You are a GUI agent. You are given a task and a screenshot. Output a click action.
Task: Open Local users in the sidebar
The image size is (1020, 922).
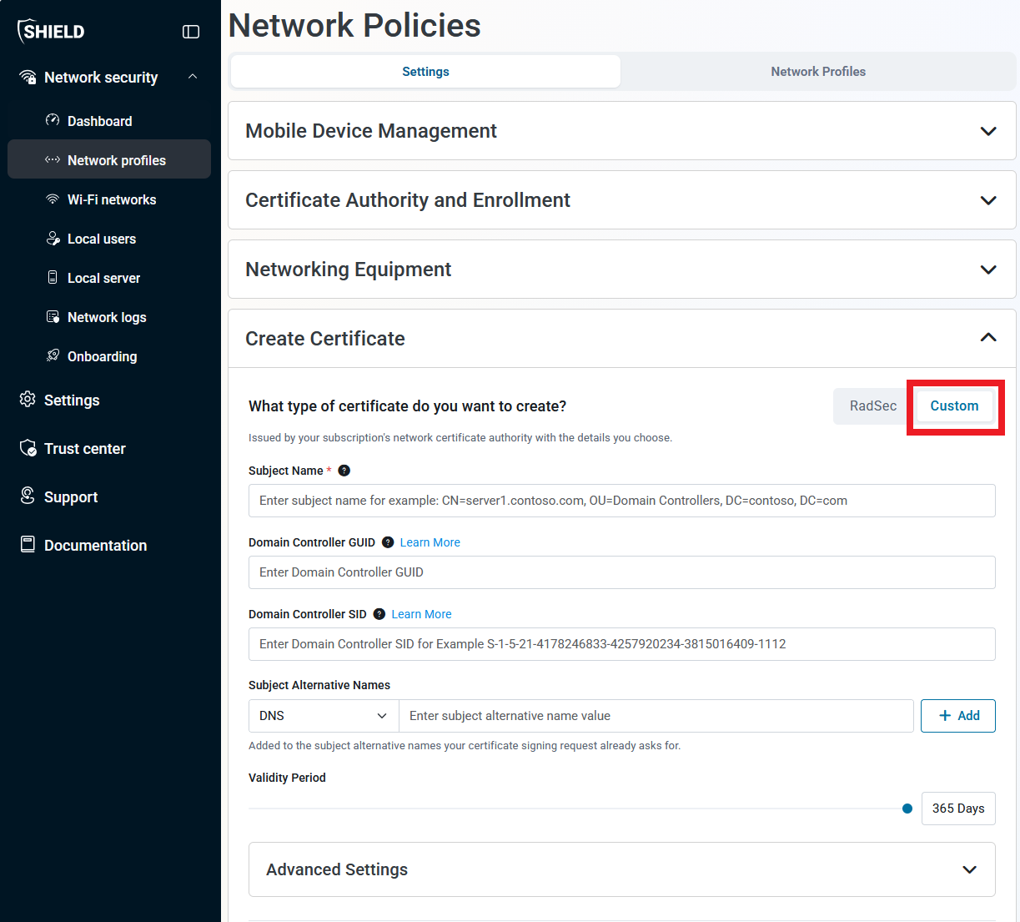pos(109,239)
